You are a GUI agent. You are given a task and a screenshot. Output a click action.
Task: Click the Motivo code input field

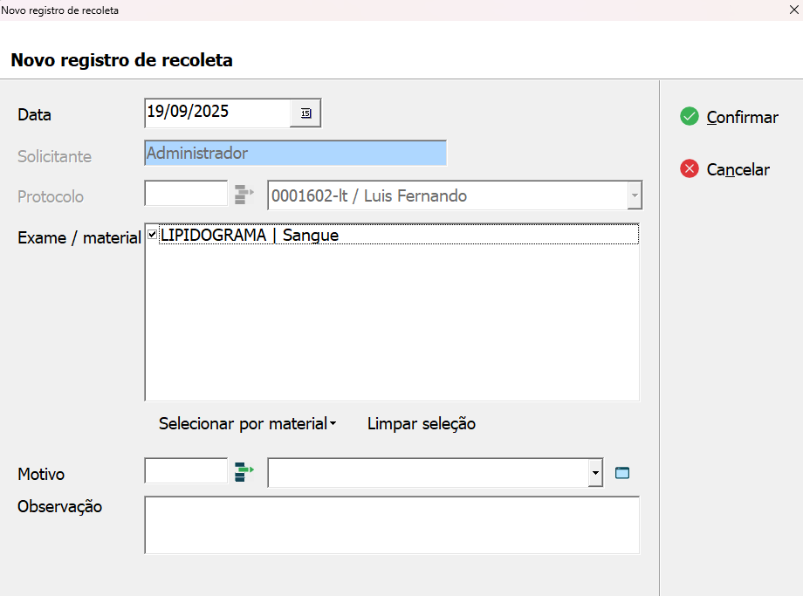[x=186, y=470]
